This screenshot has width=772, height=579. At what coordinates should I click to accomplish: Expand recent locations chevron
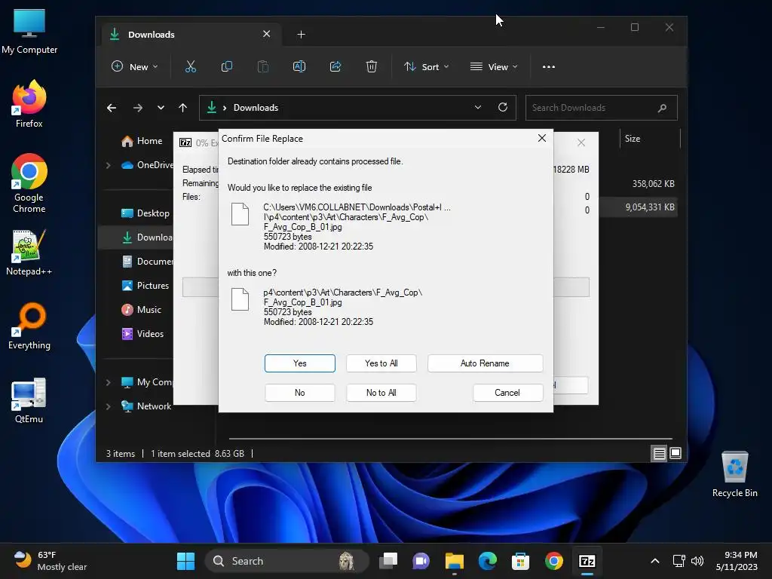(x=161, y=107)
